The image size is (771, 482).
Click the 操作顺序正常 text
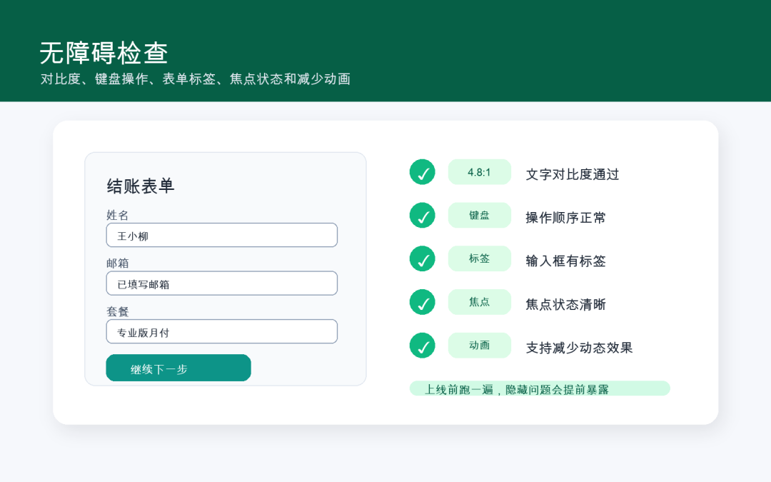[565, 218]
